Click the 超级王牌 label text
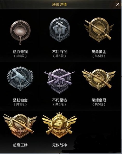Screen dimensions: 122x154 (20, 145)
